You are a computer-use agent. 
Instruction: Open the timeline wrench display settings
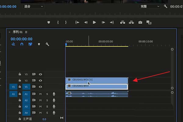point(47,44)
